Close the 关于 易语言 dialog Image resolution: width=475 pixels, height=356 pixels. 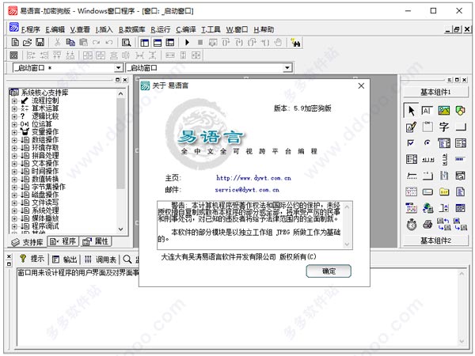click(361, 86)
